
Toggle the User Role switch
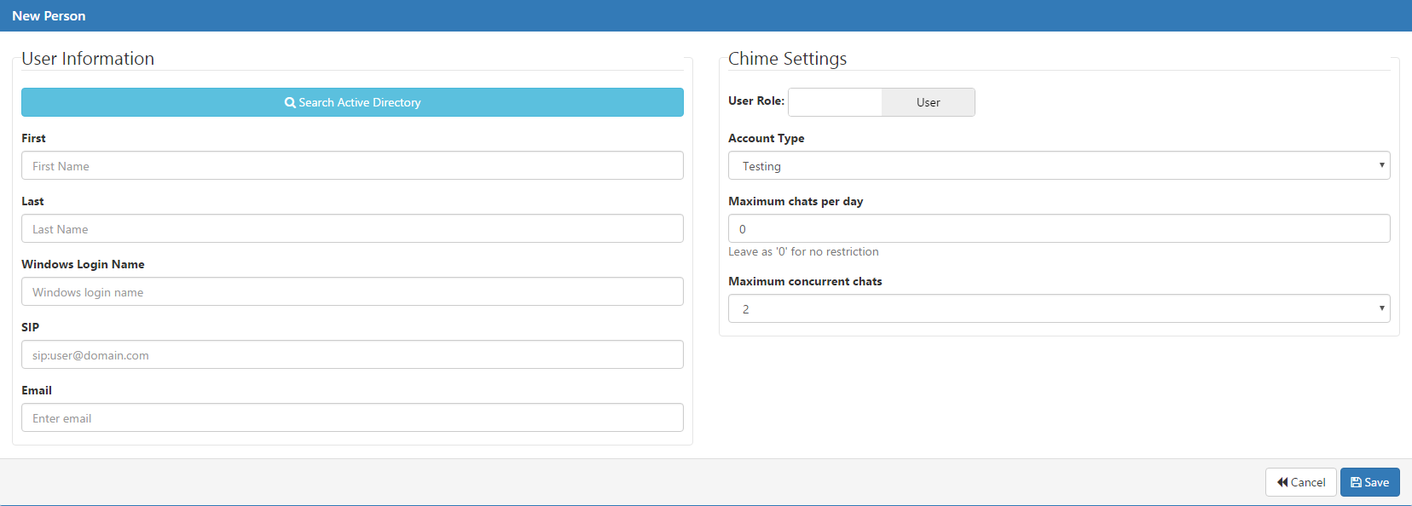882,102
